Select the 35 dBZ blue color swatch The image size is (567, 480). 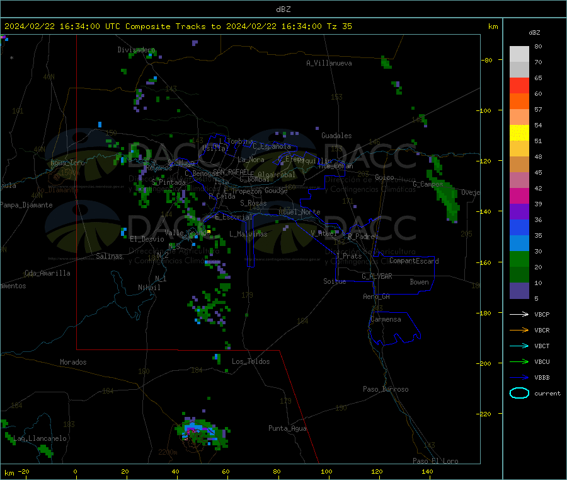click(x=519, y=227)
